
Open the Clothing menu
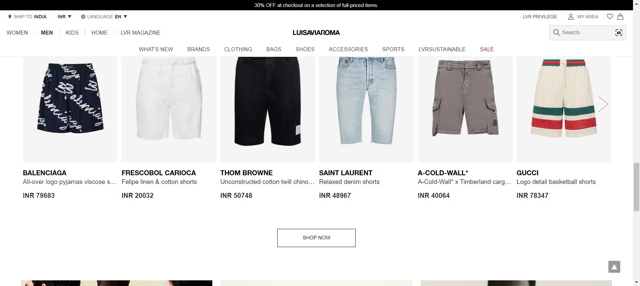(x=238, y=49)
